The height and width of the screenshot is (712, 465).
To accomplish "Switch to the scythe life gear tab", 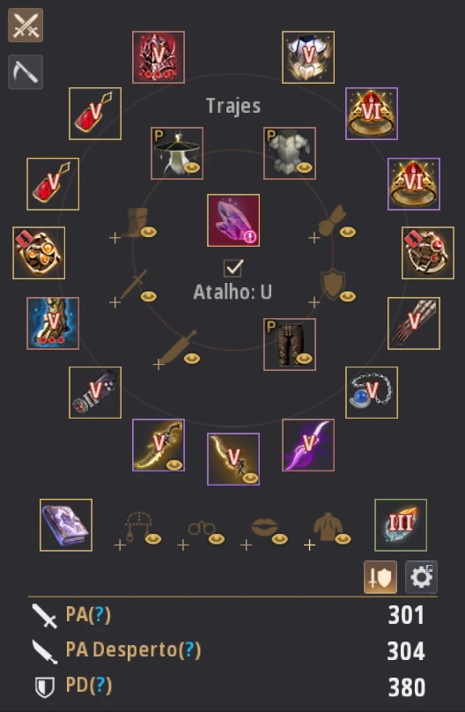I will pyautogui.click(x=26, y=71).
